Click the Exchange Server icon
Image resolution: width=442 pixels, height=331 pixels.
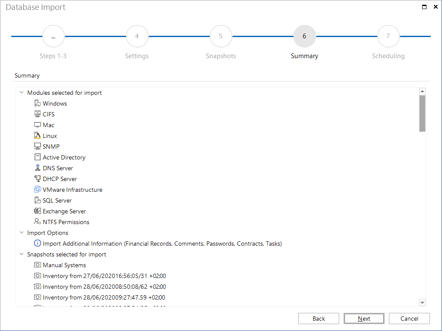coord(38,211)
